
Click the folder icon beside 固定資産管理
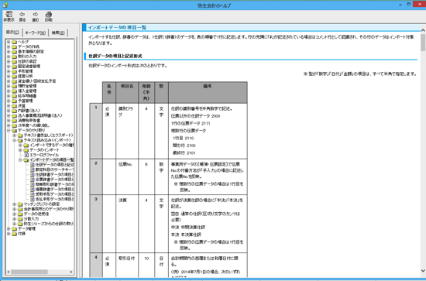pyautogui.click(x=15, y=67)
